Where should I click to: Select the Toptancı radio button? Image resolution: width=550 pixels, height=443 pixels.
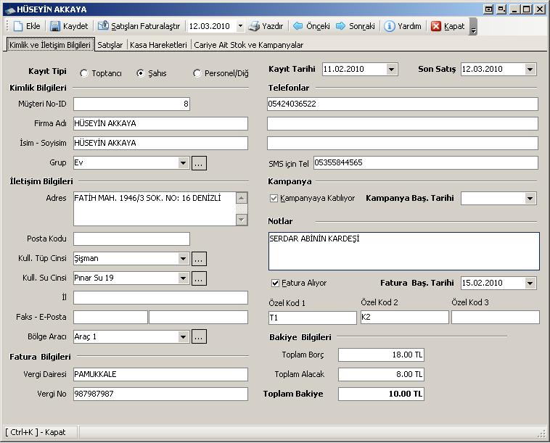[84, 73]
